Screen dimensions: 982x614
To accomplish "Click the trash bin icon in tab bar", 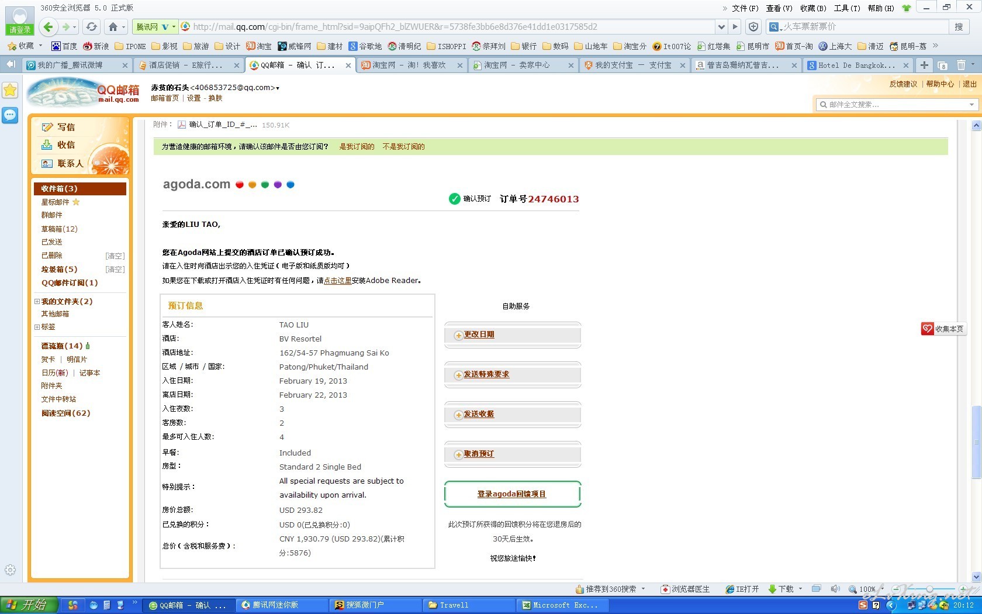I will click(x=961, y=65).
